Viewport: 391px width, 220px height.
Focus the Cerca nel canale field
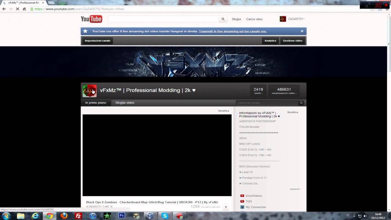(267, 103)
